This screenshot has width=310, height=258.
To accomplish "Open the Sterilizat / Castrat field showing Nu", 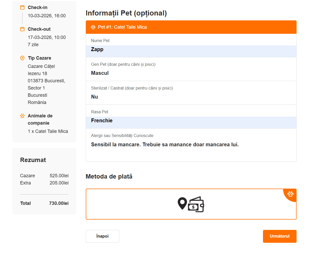I will (x=191, y=97).
